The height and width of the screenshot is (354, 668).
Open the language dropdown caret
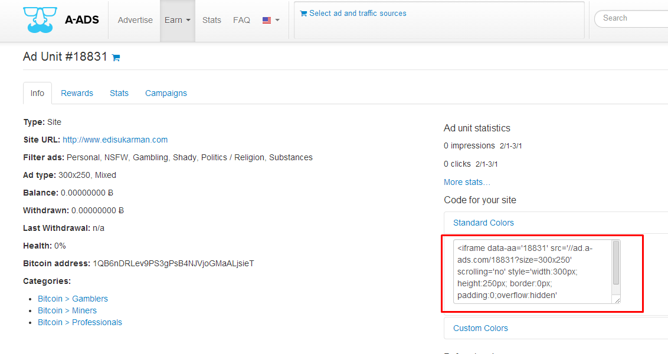coord(277,20)
